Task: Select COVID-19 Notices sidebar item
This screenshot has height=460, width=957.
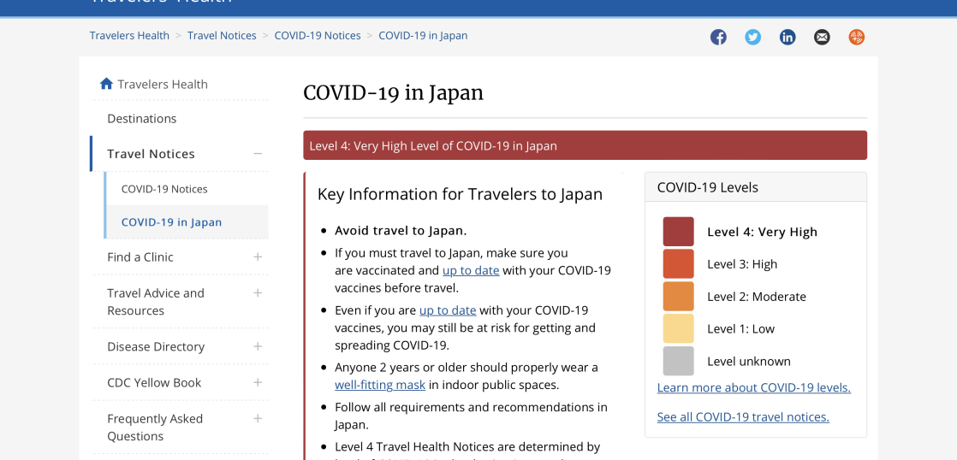Action: pyautogui.click(x=164, y=189)
